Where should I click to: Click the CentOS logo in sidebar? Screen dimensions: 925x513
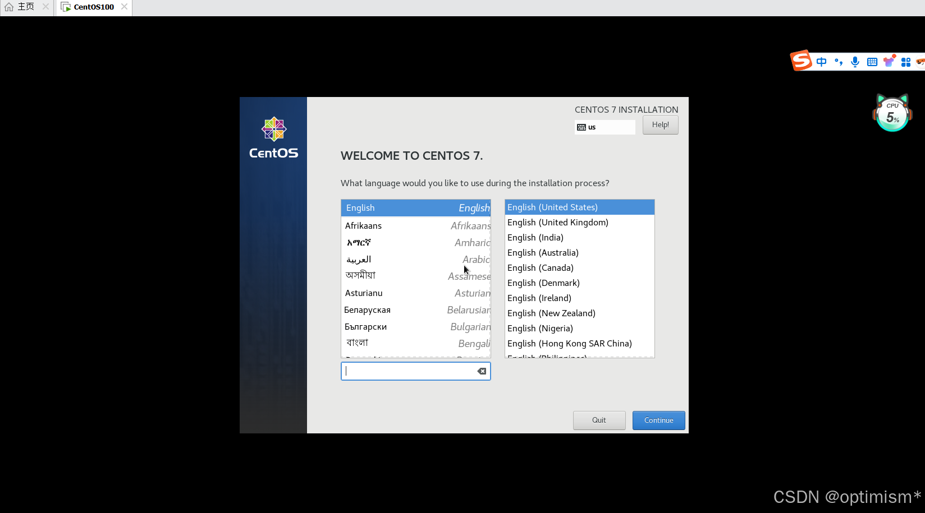(274, 138)
